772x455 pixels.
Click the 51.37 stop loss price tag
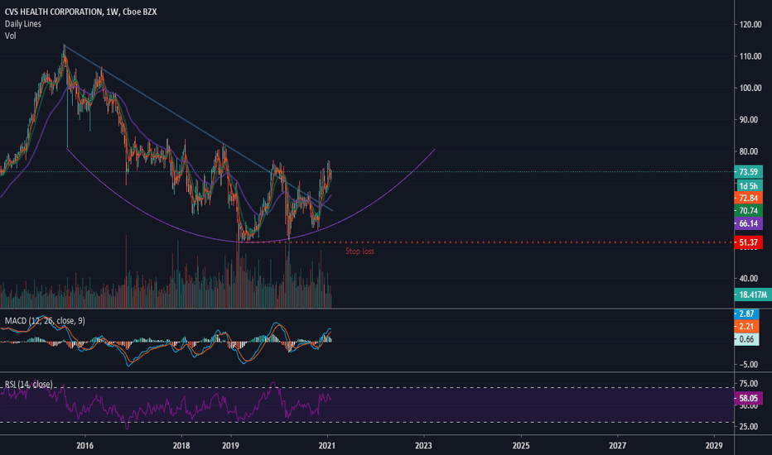tap(748, 242)
